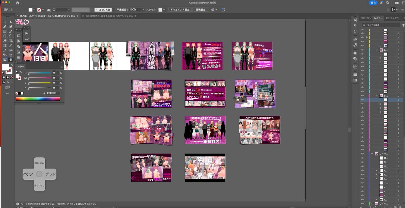Click the ペン button on the D-pad widget
This screenshot has height=208, width=405.
28,174
